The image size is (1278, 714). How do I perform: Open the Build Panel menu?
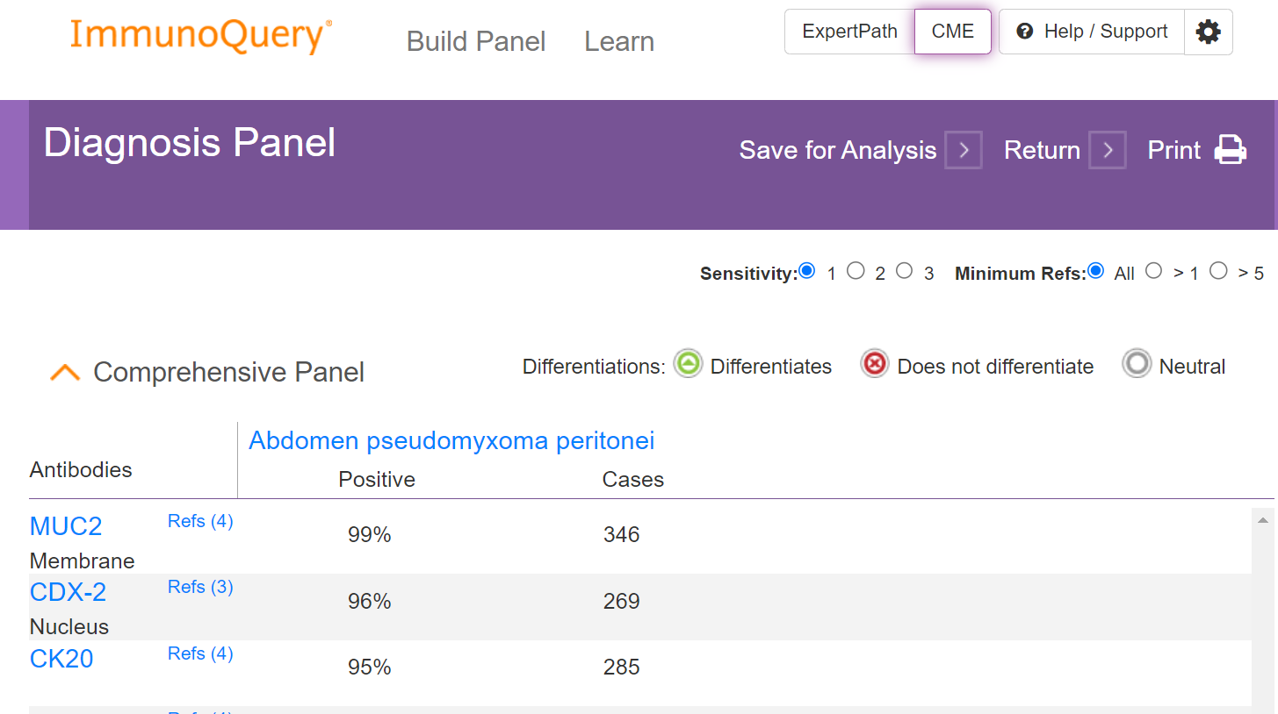tap(476, 41)
